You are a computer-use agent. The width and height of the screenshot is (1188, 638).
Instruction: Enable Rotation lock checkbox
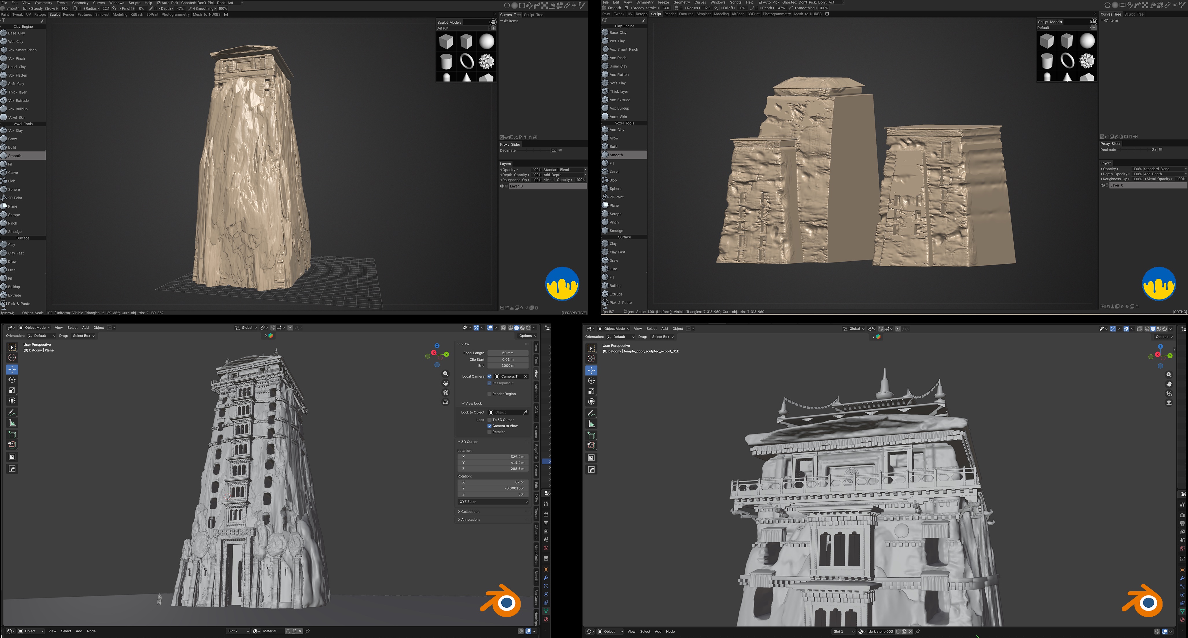pyautogui.click(x=490, y=432)
